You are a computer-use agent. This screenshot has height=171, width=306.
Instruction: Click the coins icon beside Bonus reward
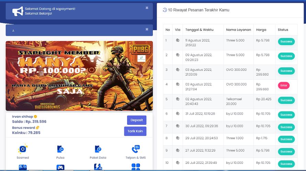point(37,128)
